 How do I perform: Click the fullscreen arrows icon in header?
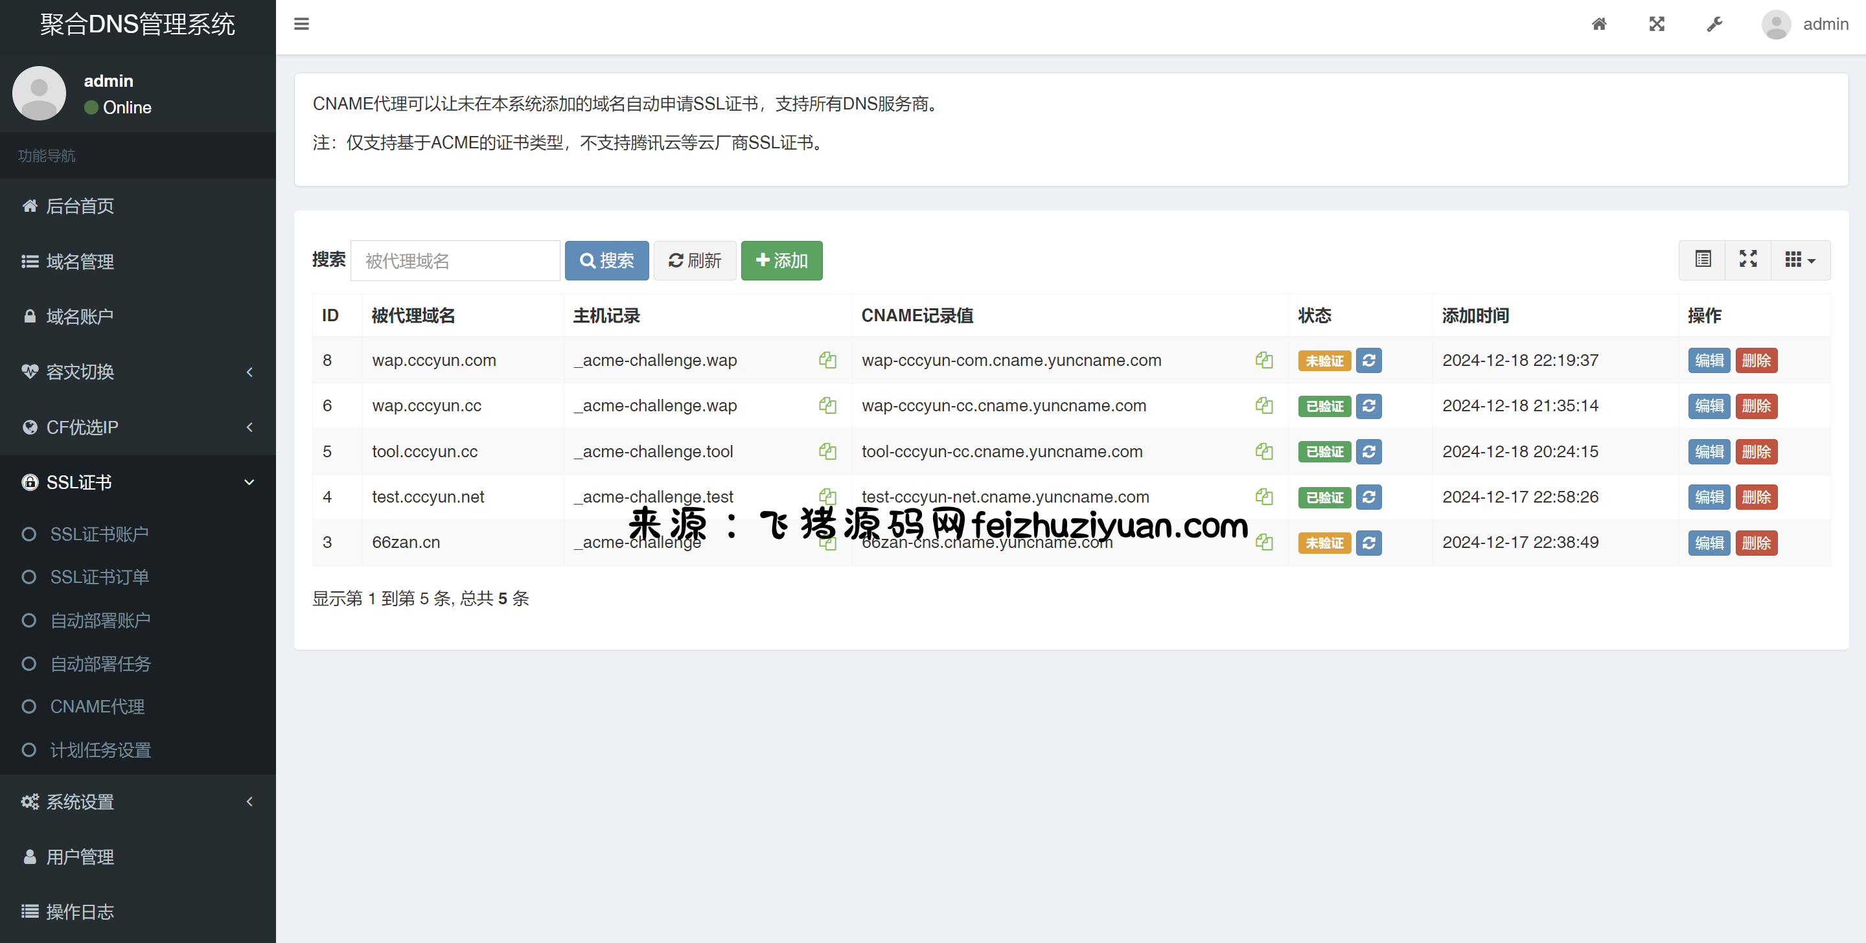pyautogui.click(x=1657, y=24)
